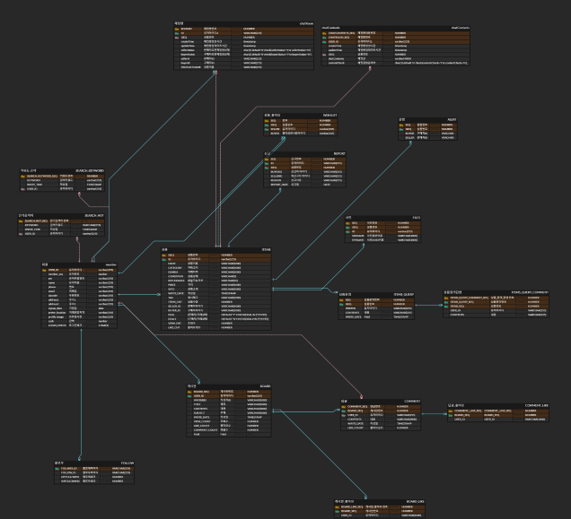This screenshot has width=571, height=519.
Task: Click the yellow primary key icon in ITEMS_QUERY_COMMENT table
Action: [x=446, y=298]
